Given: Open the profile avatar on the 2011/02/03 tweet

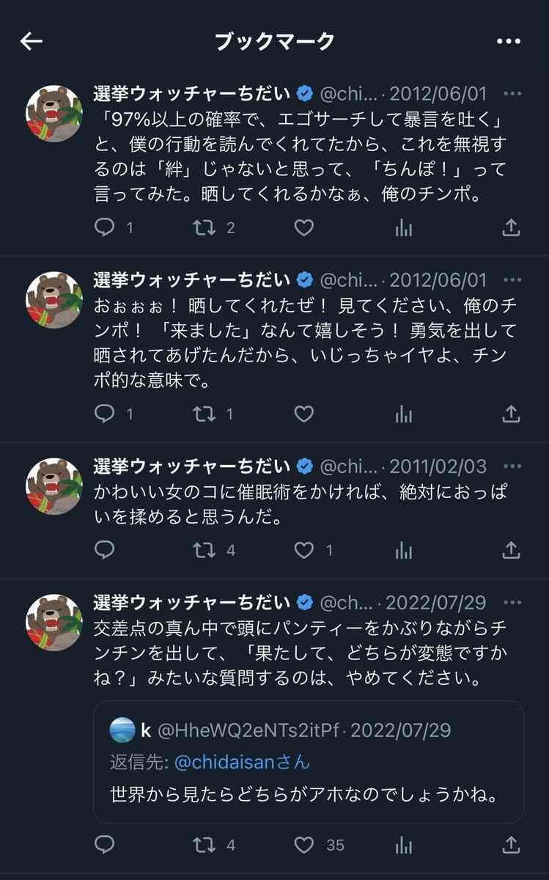Looking at the screenshot, I should (54, 485).
